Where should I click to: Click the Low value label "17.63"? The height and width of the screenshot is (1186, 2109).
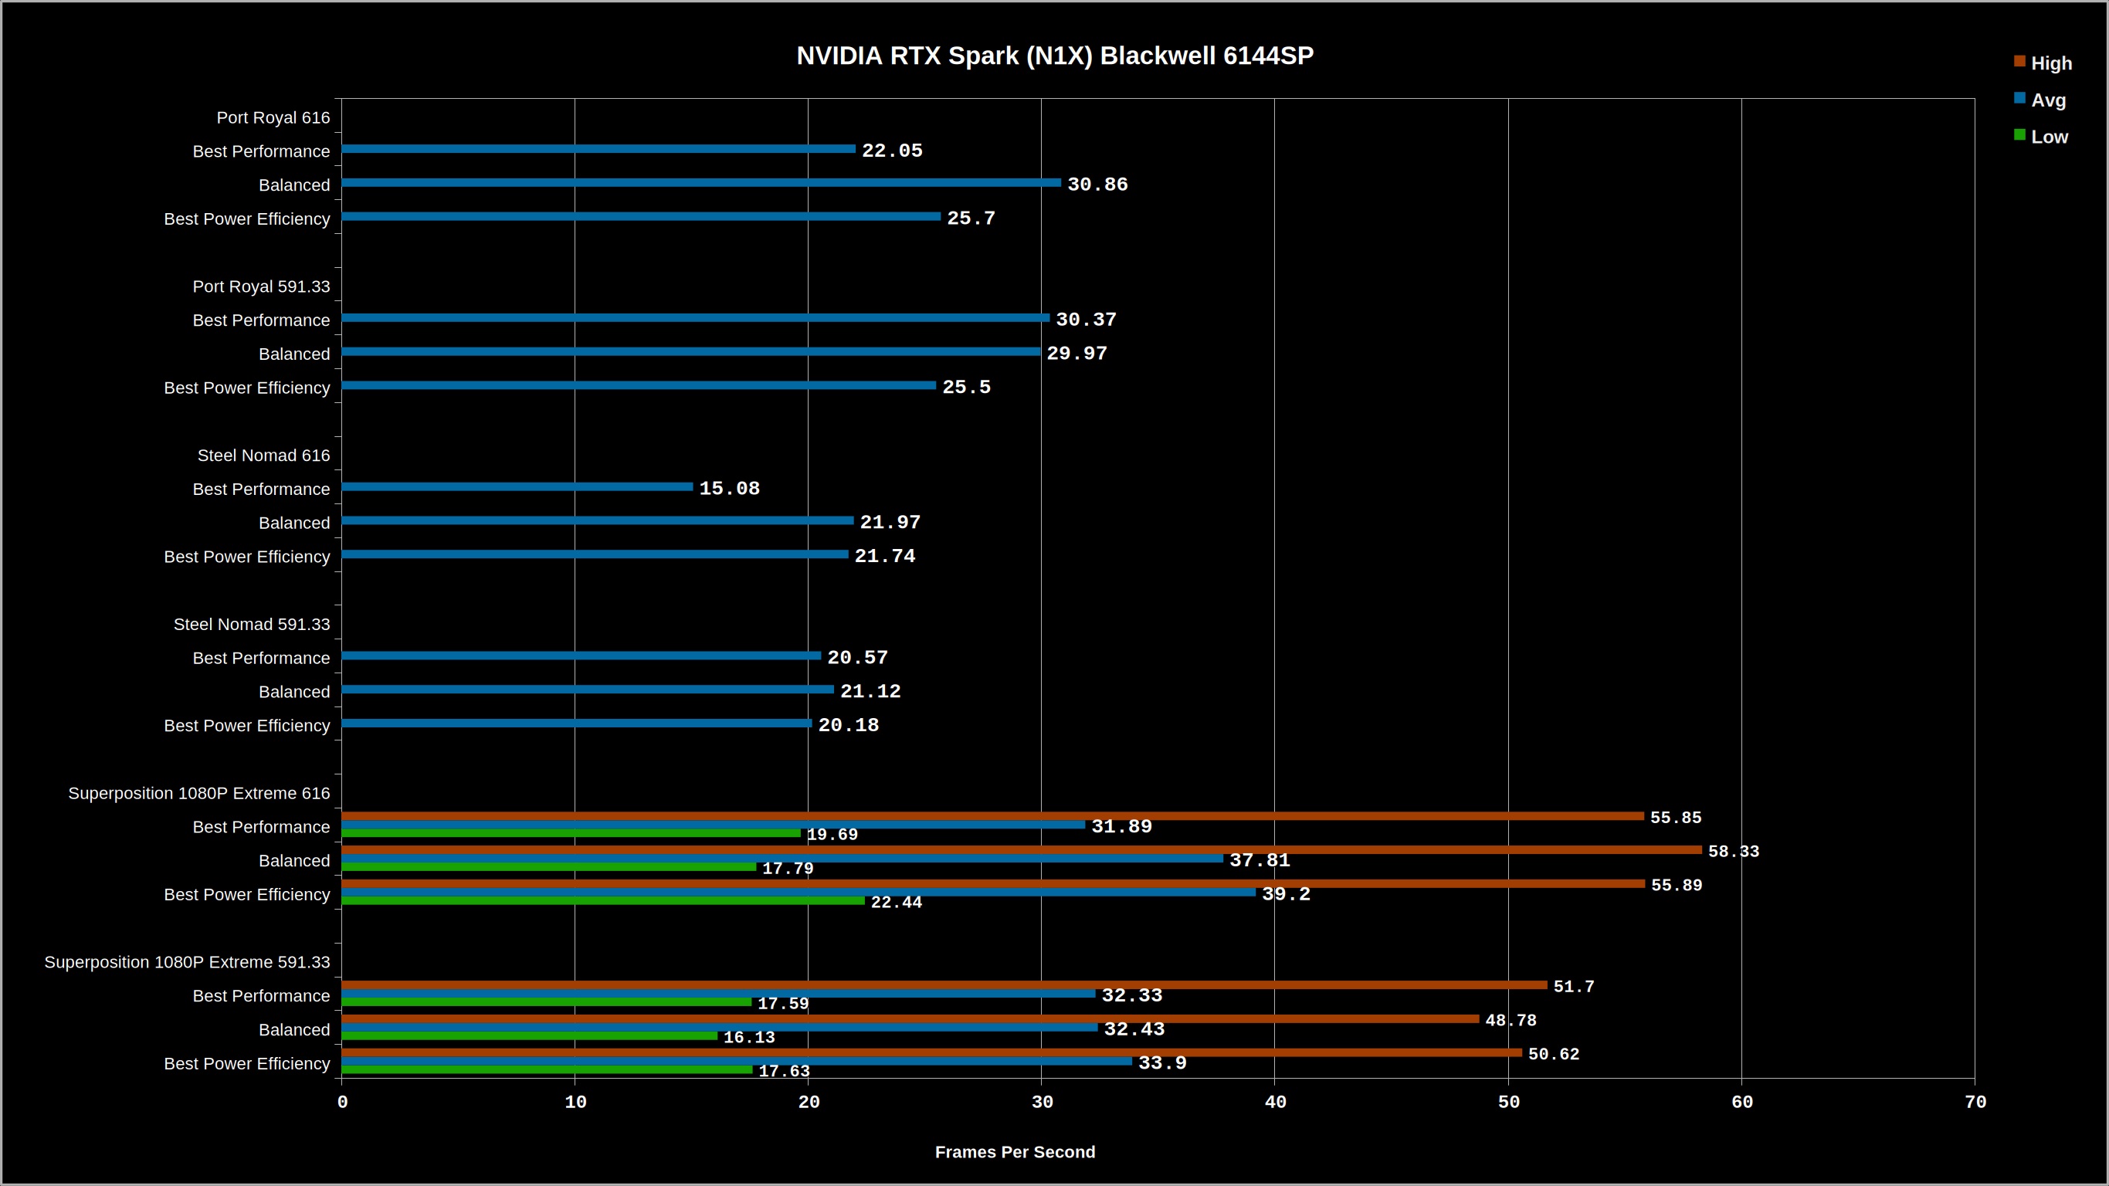point(785,1072)
